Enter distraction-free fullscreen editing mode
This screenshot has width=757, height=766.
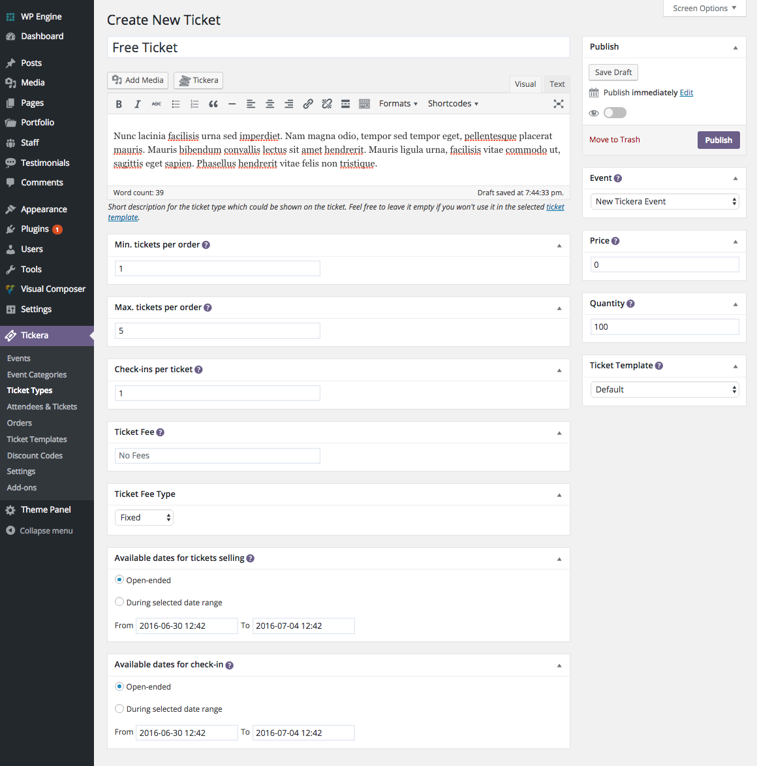click(x=559, y=103)
